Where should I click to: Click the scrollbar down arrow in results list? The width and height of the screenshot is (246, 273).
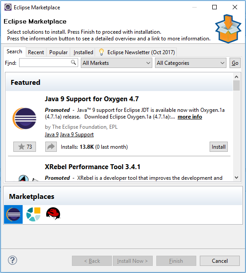[x=236, y=178]
